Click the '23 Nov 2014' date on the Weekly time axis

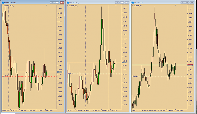6,110
